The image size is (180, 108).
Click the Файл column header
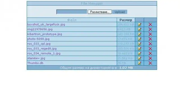pos(72,20)
